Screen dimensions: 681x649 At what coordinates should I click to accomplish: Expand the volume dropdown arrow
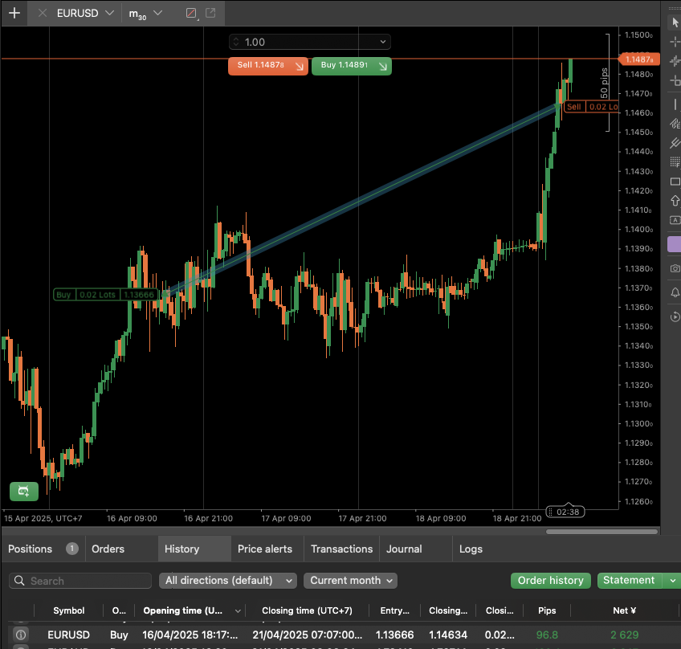coord(382,42)
